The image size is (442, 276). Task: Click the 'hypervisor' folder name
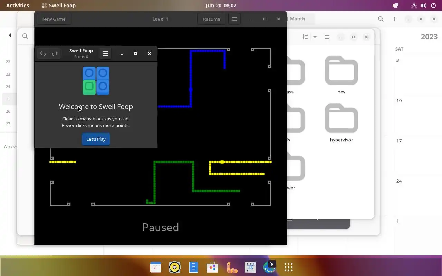point(342,140)
